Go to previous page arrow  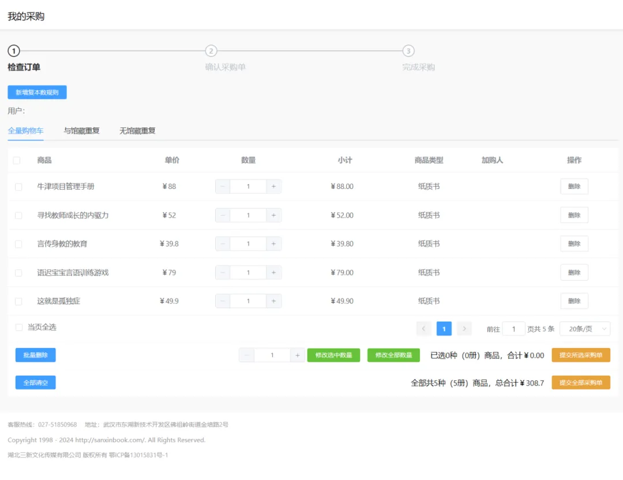pyautogui.click(x=423, y=328)
